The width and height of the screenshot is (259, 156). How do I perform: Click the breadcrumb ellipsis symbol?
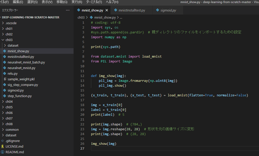click(x=121, y=18)
